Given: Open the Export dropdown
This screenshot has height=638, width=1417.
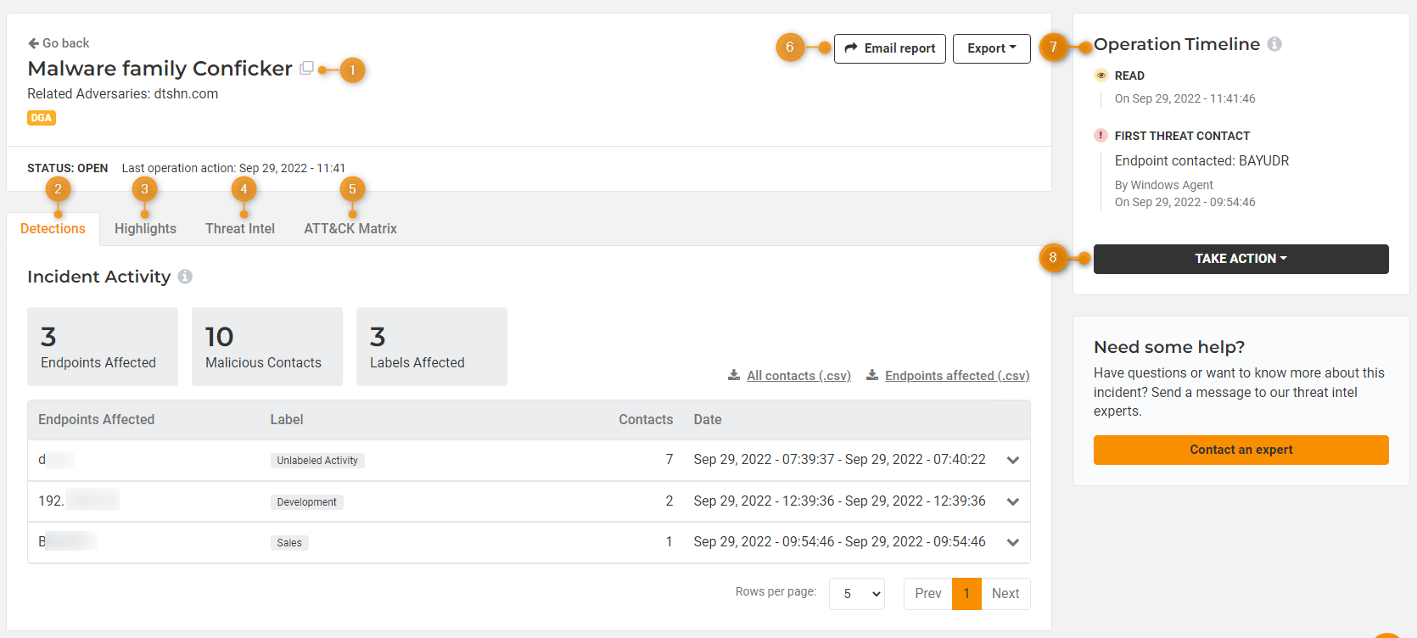Looking at the screenshot, I should coord(991,48).
